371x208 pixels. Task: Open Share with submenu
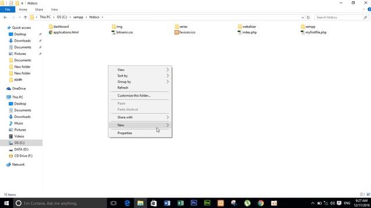140,117
